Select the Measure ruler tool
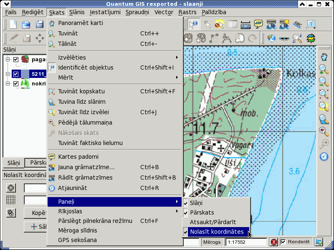Image resolution: width=334 pixels, height=250 pixels. (x=245, y=25)
